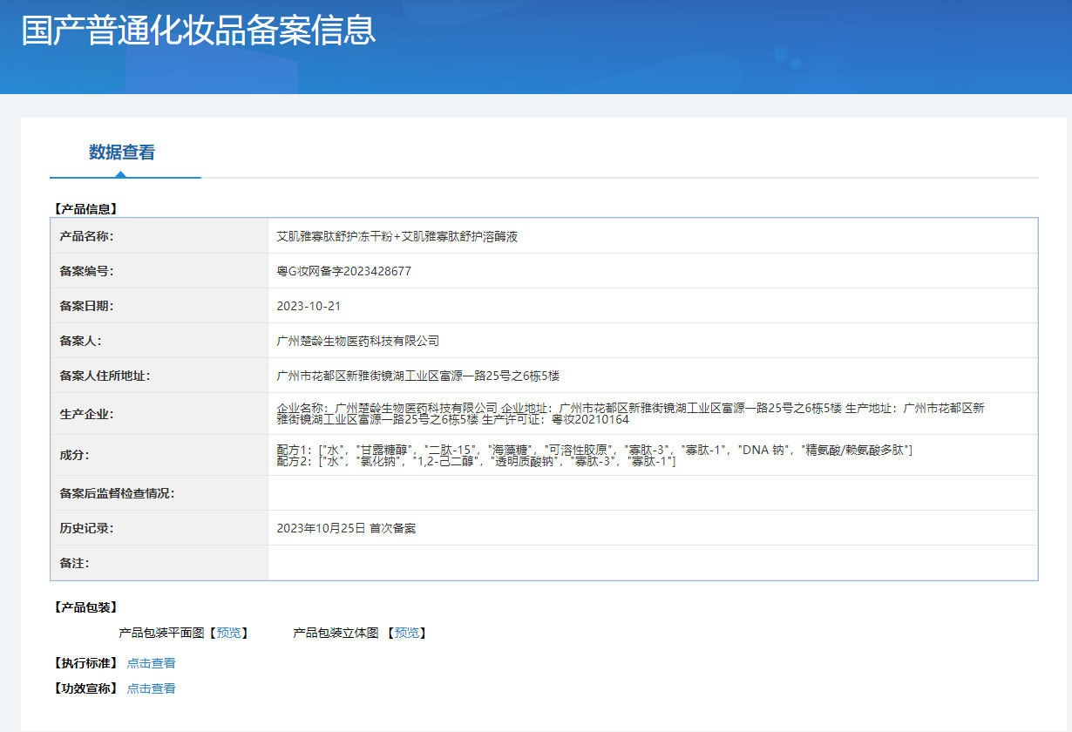Screen dimensions: 1072x732
Task: Select the 生产许可证 粤妆20210164 text
Action: coord(555,419)
